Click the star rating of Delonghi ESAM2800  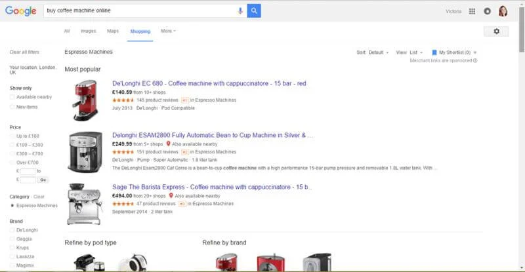(123, 152)
